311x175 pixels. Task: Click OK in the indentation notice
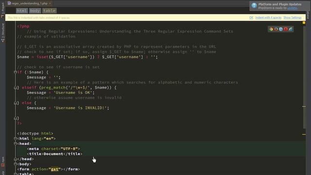pos(251,17)
